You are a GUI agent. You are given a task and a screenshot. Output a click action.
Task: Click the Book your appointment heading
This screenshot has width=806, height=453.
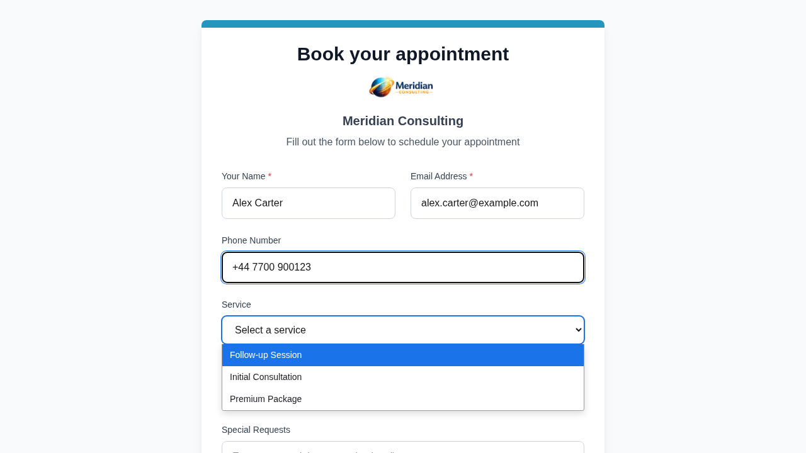[402, 54]
